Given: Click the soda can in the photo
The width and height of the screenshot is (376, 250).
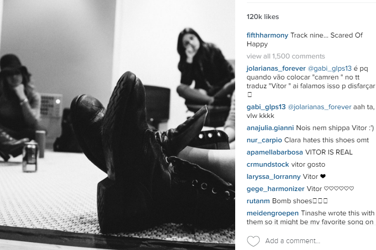Looking at the screenshot, I should click(30, 156).
